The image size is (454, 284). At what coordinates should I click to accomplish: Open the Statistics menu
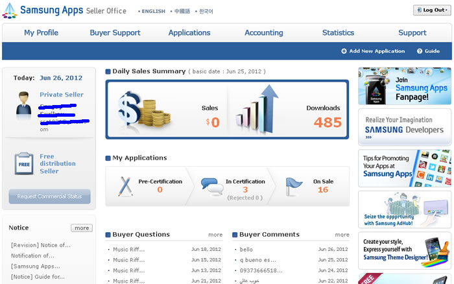point(338,32)
